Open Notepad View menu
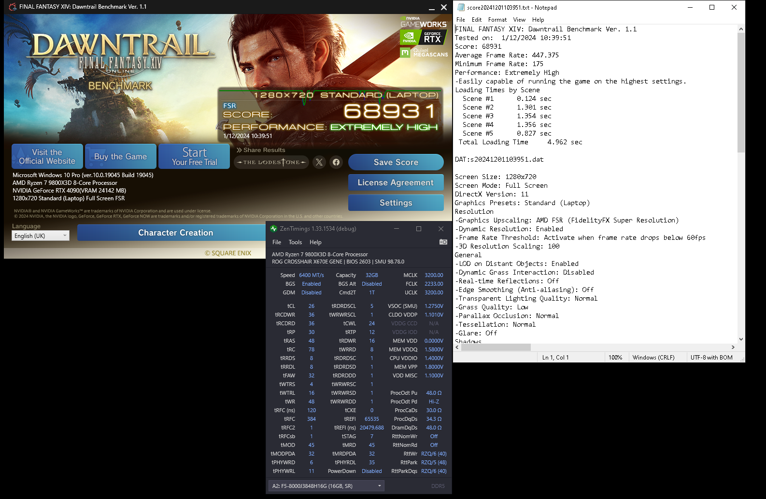 (x=519, y=20)
